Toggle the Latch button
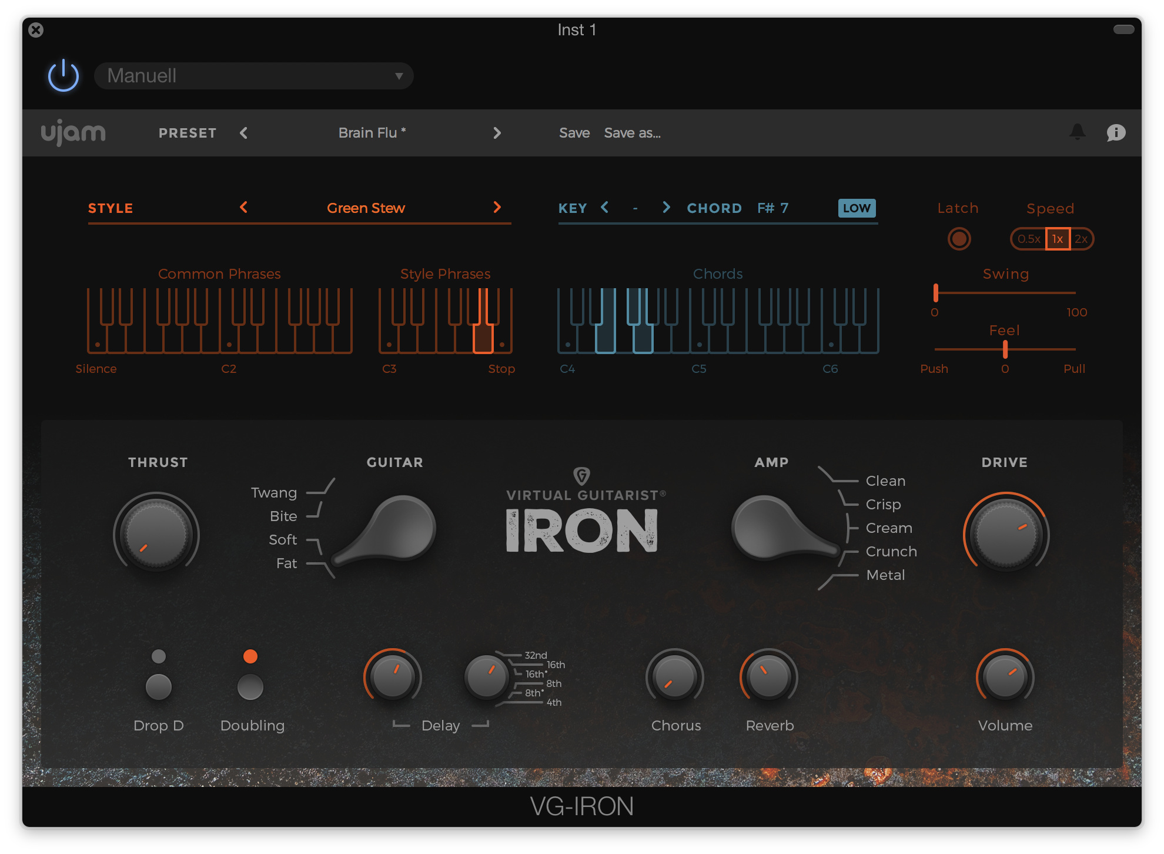 [x=959, y=239]
